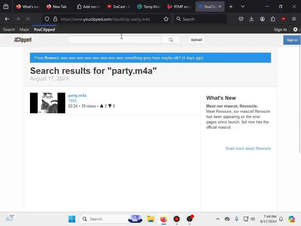Open the volume speaker tray icon

(x=252, y=219)
